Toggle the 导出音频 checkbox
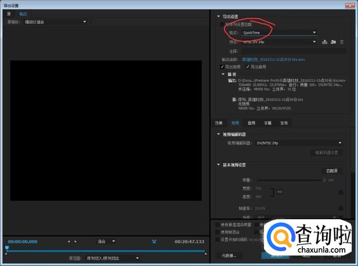The height and width of the screenshot is (266, 358). click(x=247, y=67)
